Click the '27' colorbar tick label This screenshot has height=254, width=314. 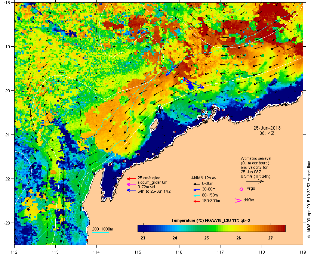click(270, 238)
